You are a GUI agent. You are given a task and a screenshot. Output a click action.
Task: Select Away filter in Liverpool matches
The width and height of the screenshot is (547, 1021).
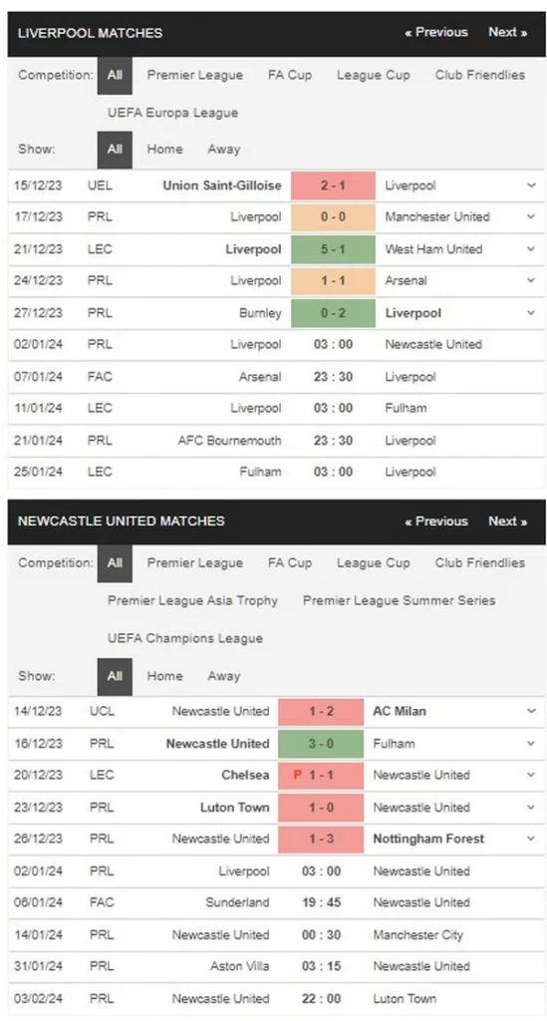[224, 150]
